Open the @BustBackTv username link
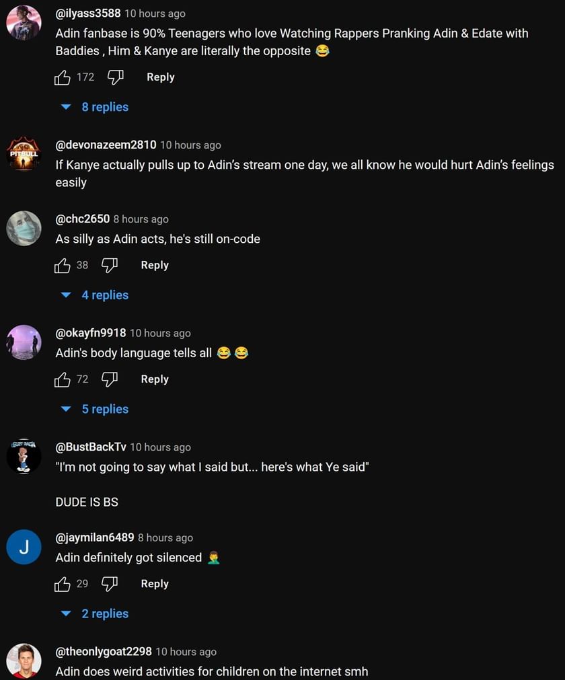Image resolution: width=565 pixels, height=680 pixels. click(x=91, y=447)
